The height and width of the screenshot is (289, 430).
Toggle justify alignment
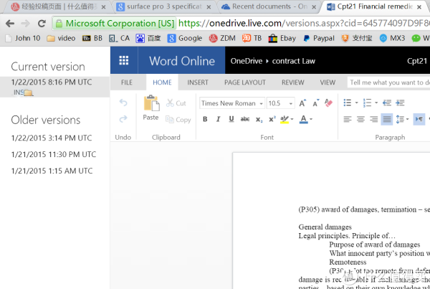387,119
